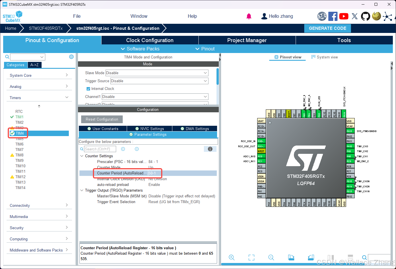
Task: Open the NVIC Settings tab
Action: 149,129
